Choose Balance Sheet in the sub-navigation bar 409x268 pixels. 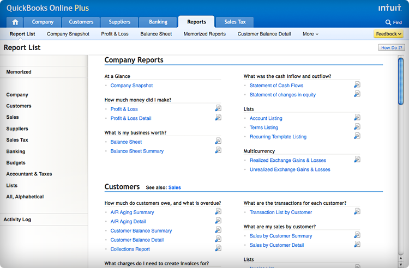pyautogui.click(x=156, y=34)
